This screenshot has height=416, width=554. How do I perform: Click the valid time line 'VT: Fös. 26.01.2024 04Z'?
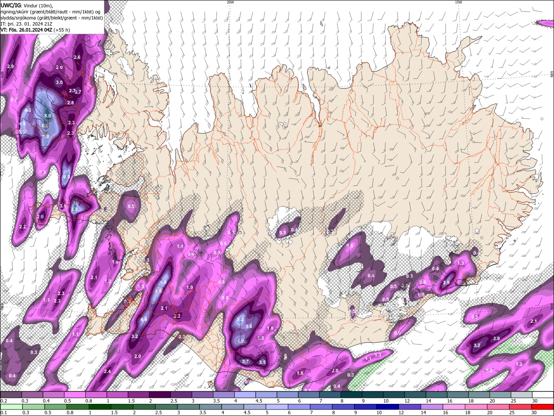click(x=26, y=30)
